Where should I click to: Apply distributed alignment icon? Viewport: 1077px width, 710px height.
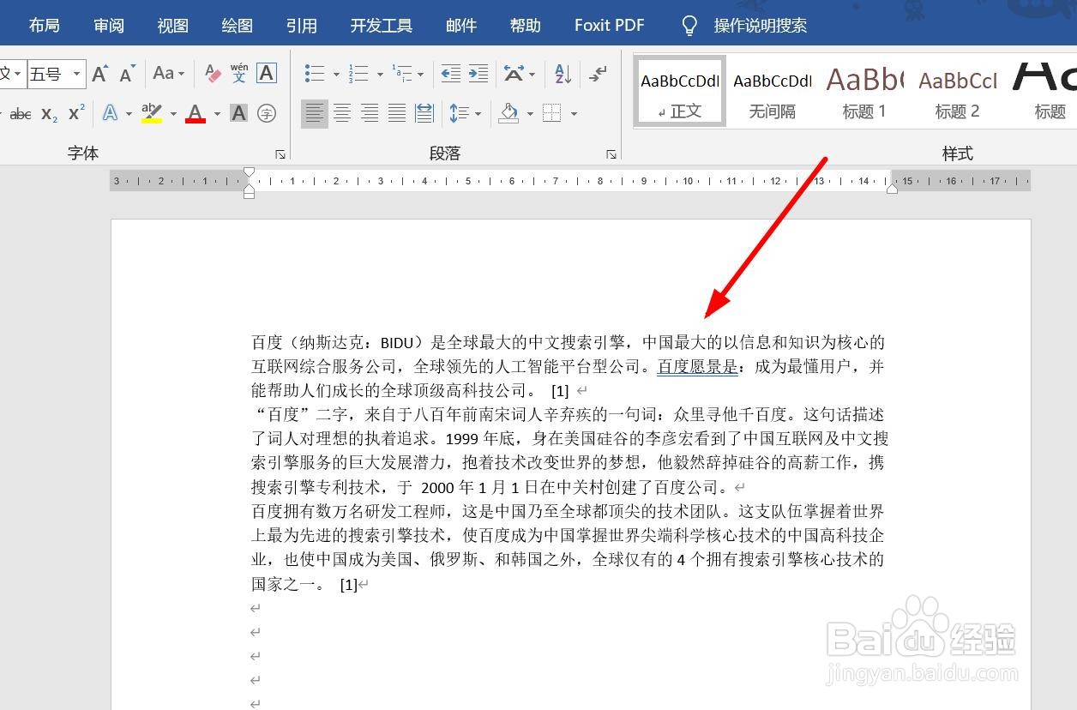pyautogui.click(x=424, y=113)
